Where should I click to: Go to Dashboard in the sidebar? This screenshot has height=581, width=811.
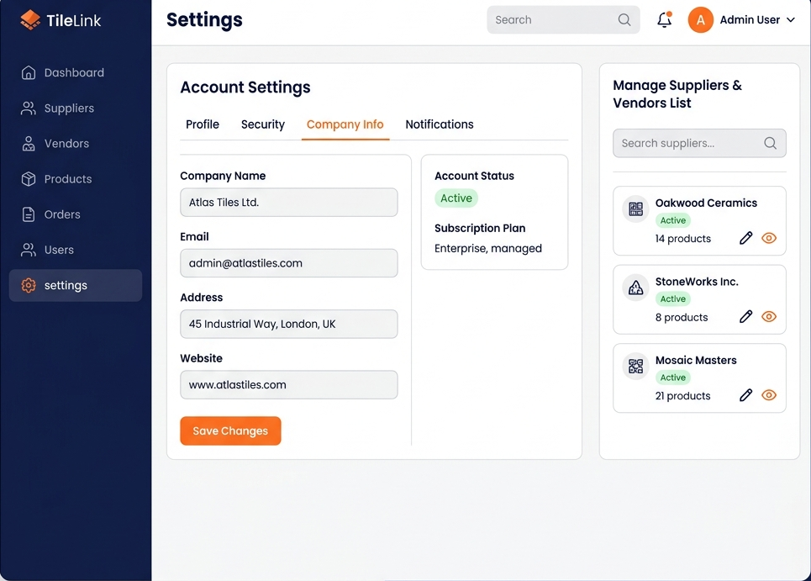tap(76, 72)
